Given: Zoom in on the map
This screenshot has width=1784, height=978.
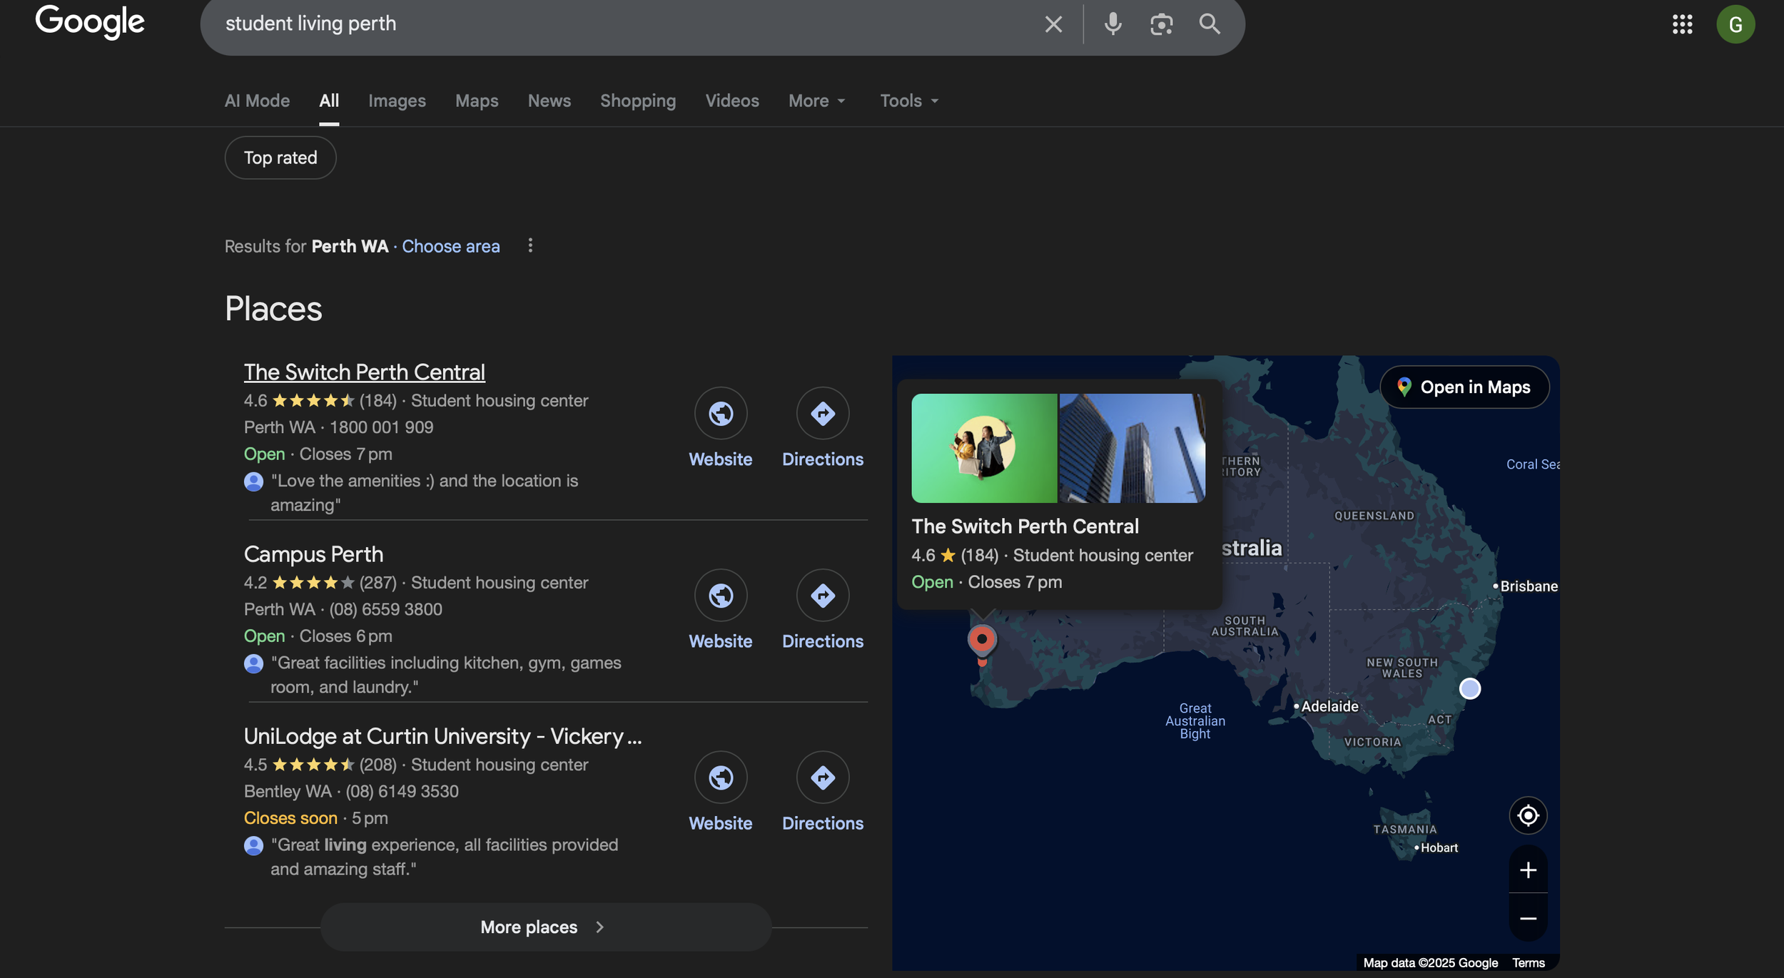Looking at the screenshot, I should pyautogui.click(x=1528, y=870).
